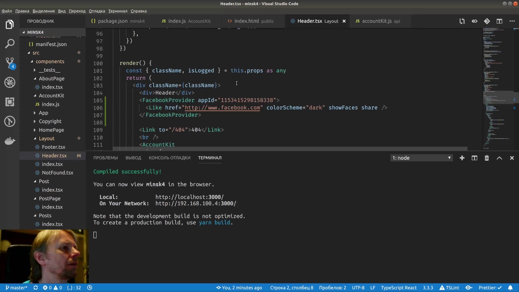Switch to the ВЫВОД panel tab
The width and height of the screenshot is (519, 292).
(133, 158)
